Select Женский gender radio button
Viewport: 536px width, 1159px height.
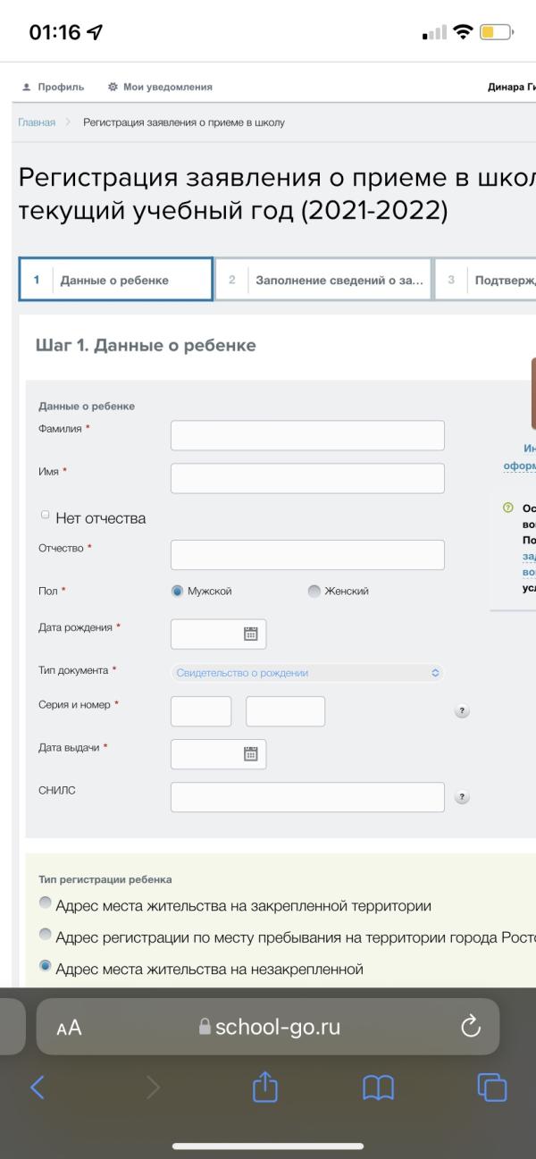tap(313, 591)
